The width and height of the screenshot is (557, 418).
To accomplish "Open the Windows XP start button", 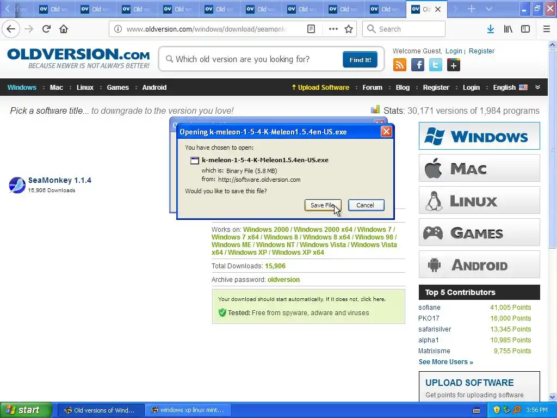I will pyautogui.click(x=26, y=410).
